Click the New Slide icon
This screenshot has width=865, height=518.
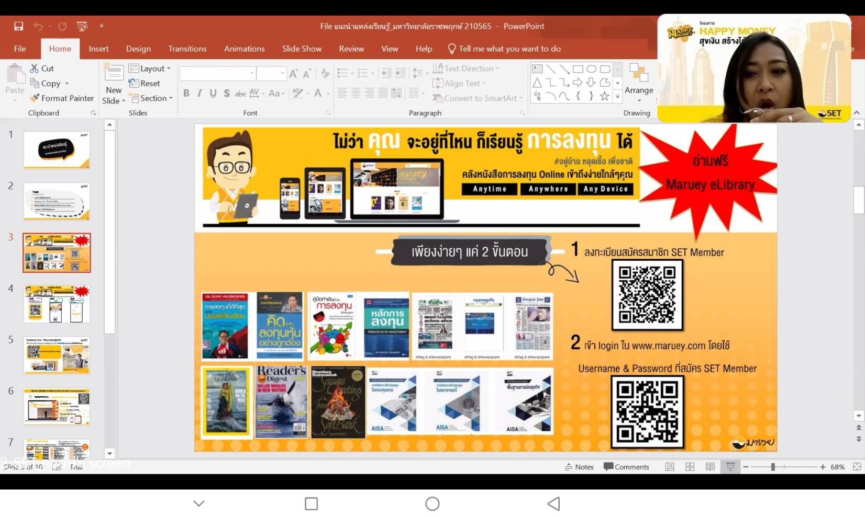coord(114,73)
